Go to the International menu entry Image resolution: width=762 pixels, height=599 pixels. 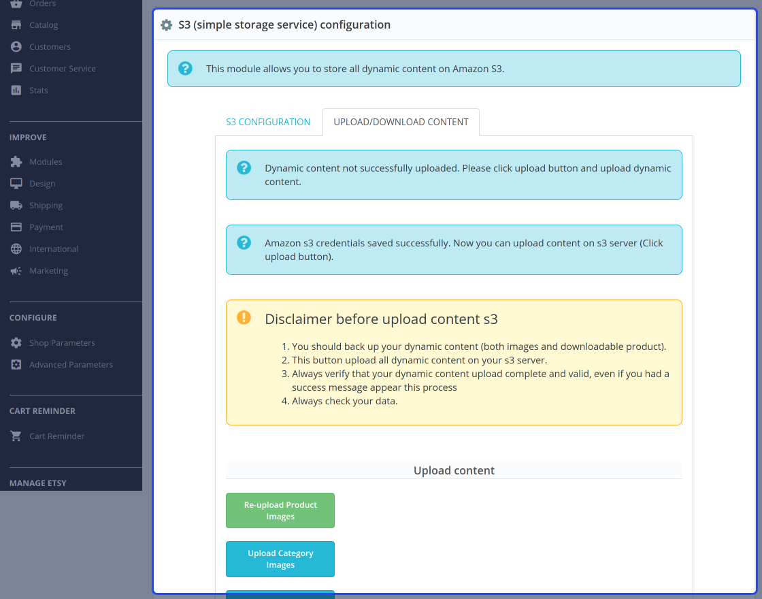(54, 249)
